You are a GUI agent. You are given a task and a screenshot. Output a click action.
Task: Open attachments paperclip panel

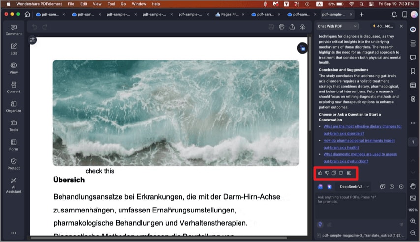point(413,99)
